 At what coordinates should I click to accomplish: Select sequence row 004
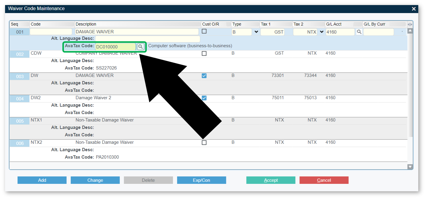pos(20,99)
